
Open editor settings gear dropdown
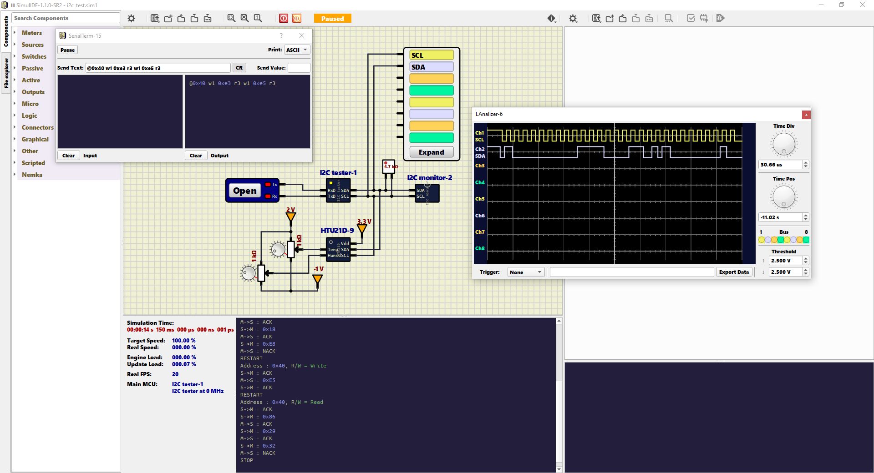[573, 18]
